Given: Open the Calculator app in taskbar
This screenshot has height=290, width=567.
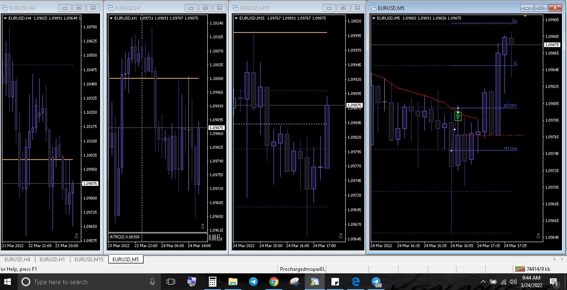Looking at the screenshot, I should point(212,282).
